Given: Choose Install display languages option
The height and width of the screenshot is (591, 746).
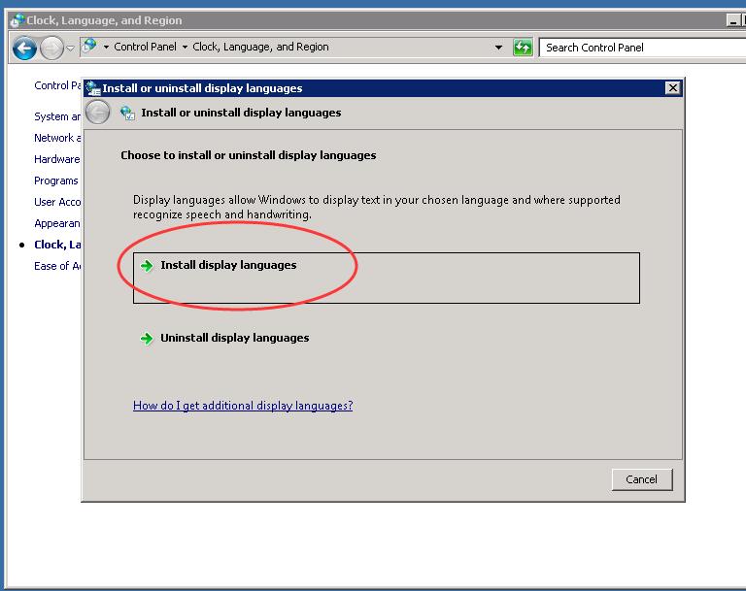Looking at the screenshot, I should pos(228,265).
